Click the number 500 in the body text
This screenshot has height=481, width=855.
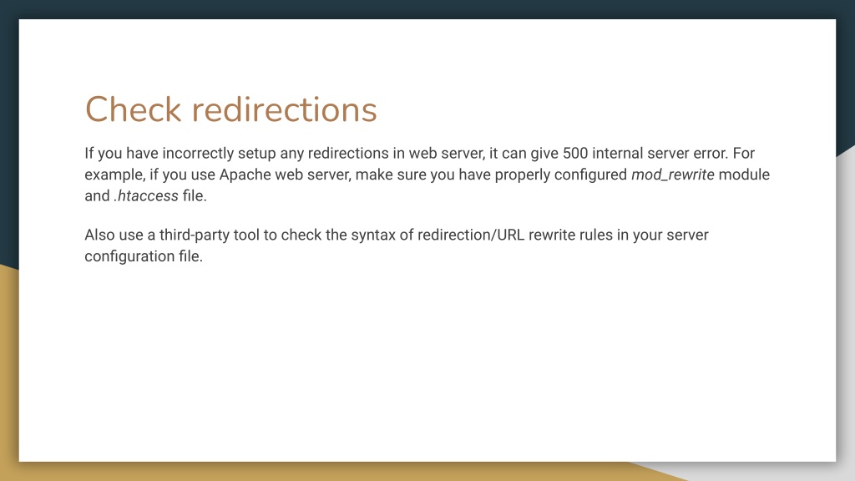(575, 154)
